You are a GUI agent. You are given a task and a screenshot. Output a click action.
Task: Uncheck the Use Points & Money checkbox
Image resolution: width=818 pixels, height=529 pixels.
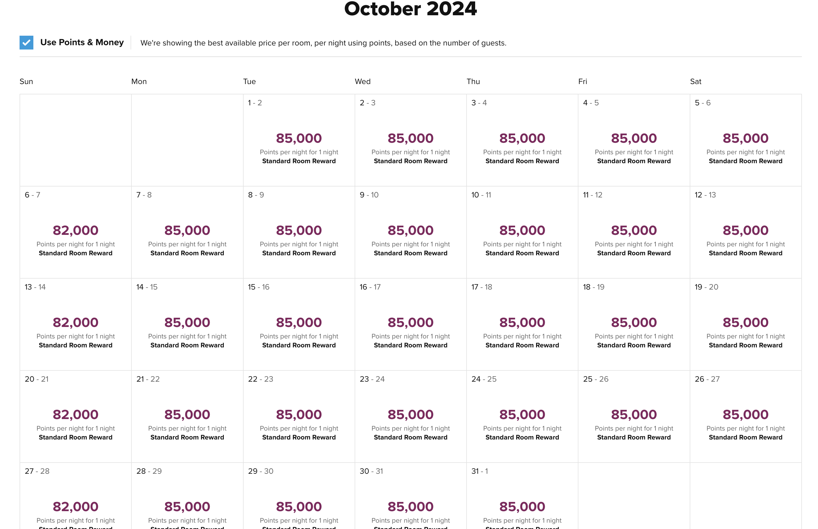(26, 43)
